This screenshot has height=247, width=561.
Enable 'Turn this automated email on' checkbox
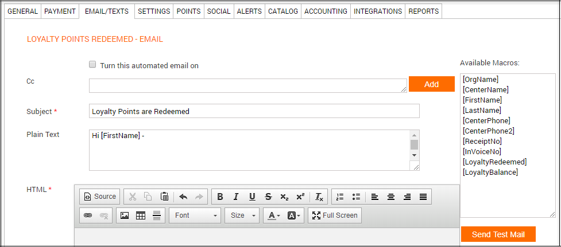point(92,65)
